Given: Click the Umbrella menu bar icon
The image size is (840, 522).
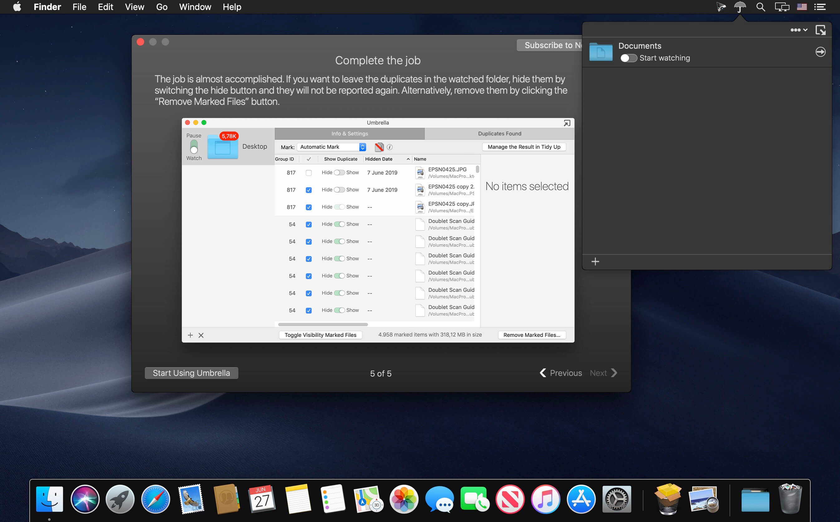Looking at the screenshot, I should [x=740, y=7].
